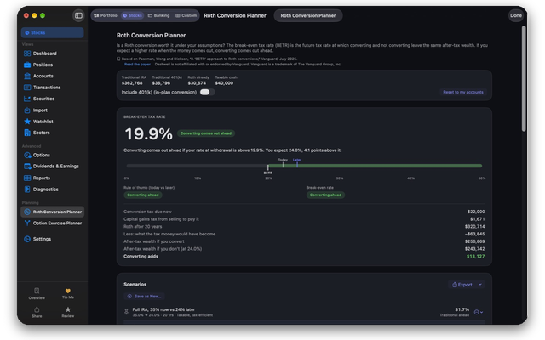Select the Roth Conversion Planner toolbar pill
Image resolution: width=545 pixels, height=340 pixels.
click(x=308, y=15)
